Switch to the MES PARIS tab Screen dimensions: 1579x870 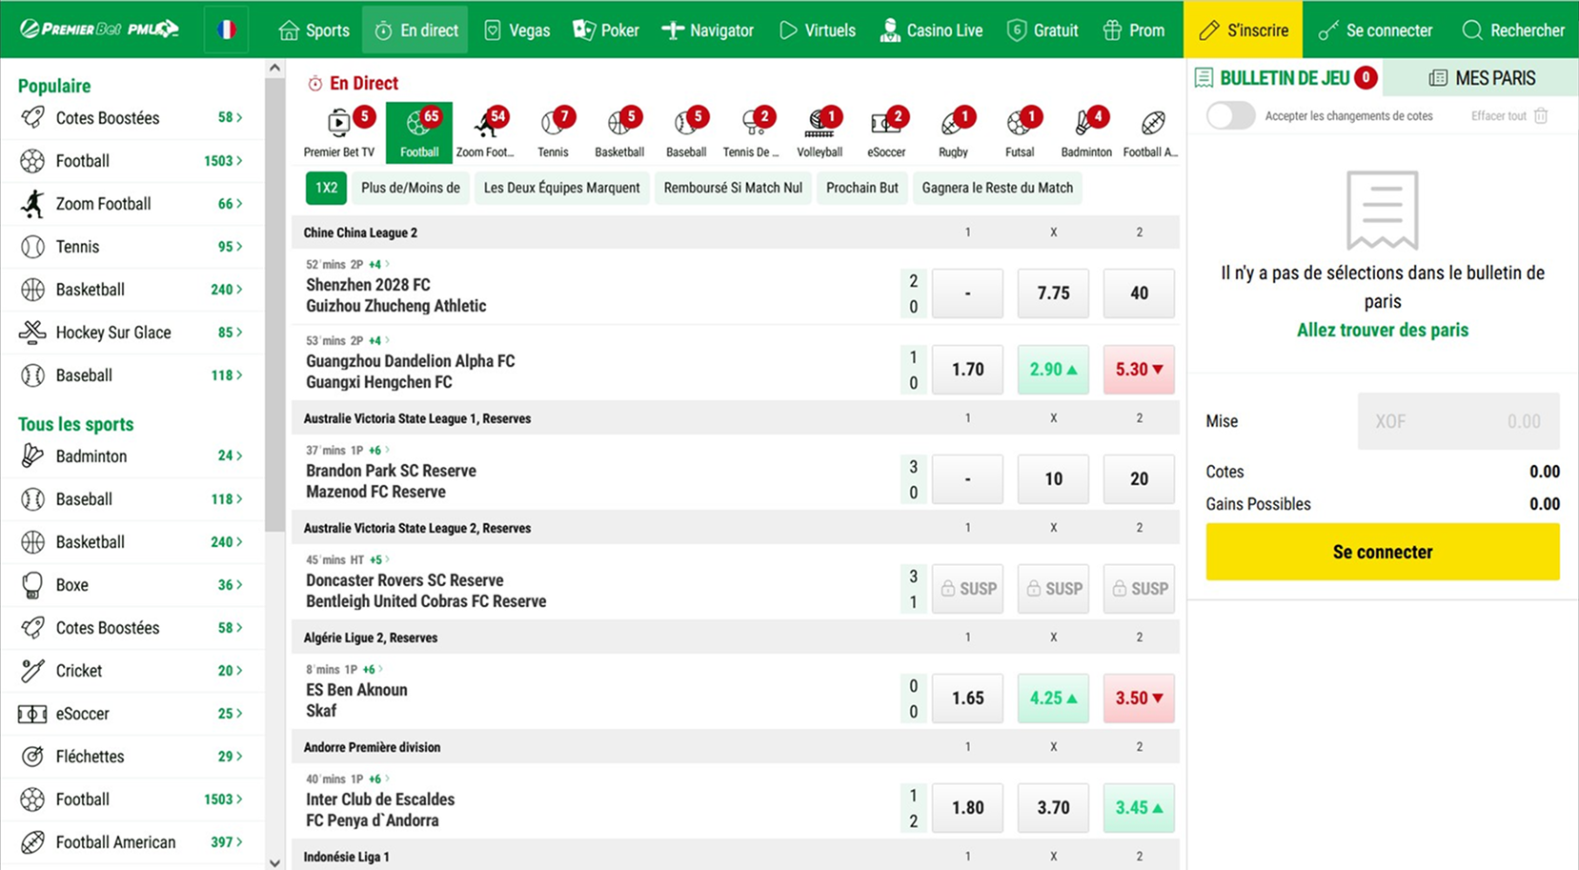[1481, 78]
